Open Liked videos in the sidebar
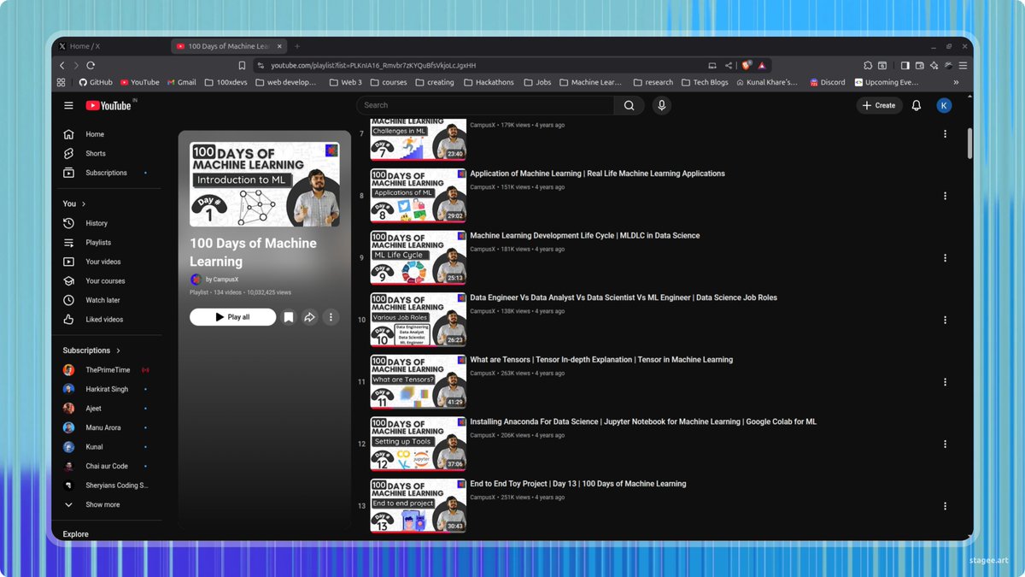1025x577 pixels. click(x=104, y=320)
